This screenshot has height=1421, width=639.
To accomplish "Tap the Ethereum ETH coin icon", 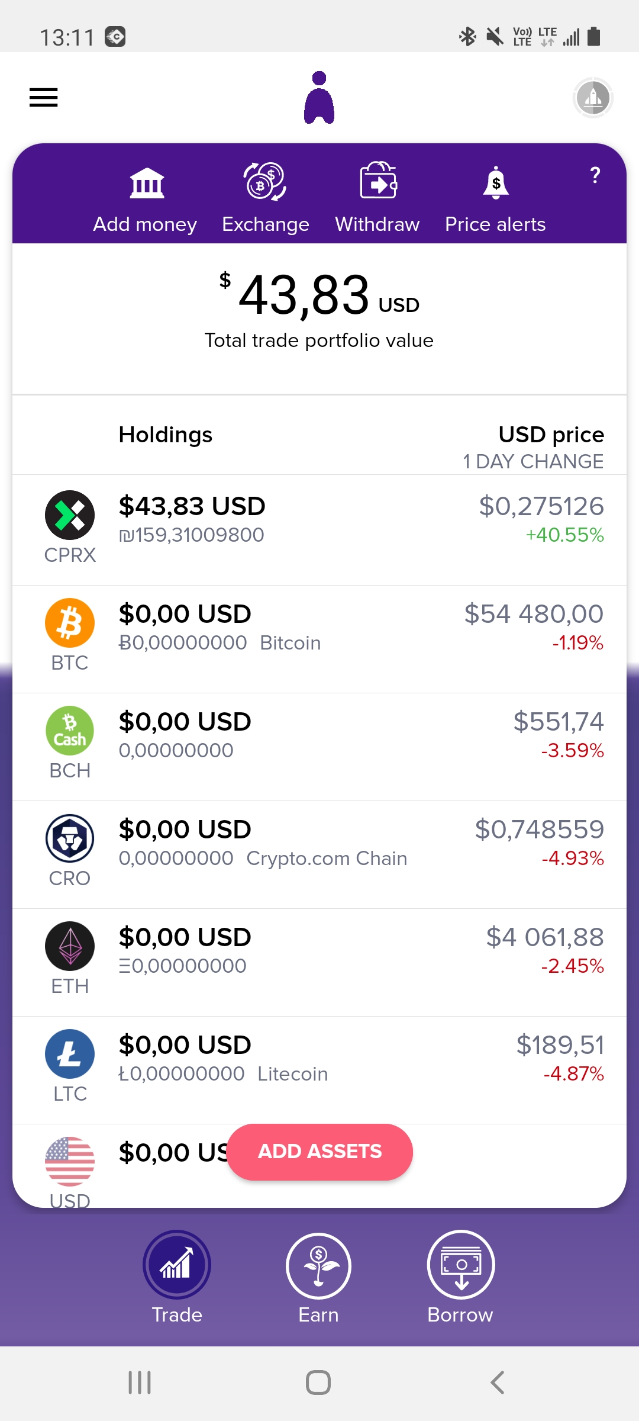I will click(x=70, y=946).
